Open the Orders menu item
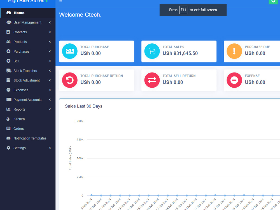This screenshot has width=280, height=210. (18, 129)
